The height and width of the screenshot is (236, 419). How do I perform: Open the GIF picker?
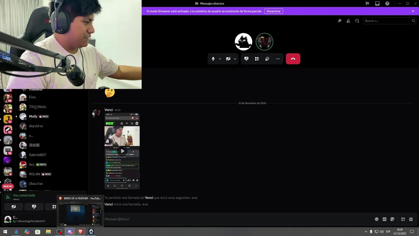(385, 219)
